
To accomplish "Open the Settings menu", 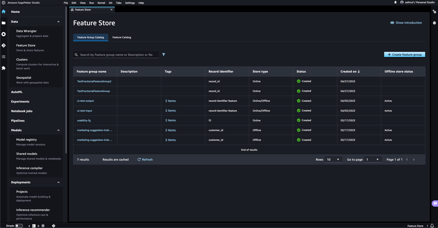I will (x=130, y=3).
